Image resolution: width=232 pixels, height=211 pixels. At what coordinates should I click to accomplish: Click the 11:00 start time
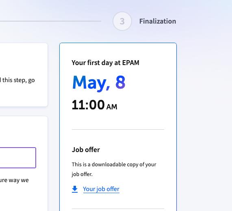click(88, 105)
